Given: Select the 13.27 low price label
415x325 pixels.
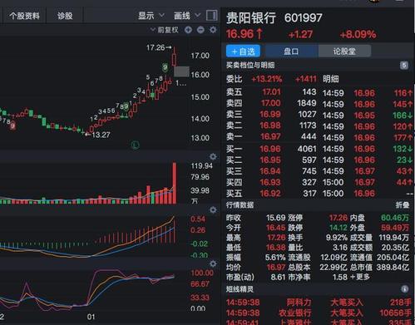Looking at the screenshot, I should (98, 135).
